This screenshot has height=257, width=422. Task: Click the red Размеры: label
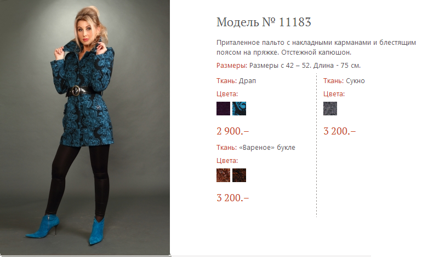point(232,66)
